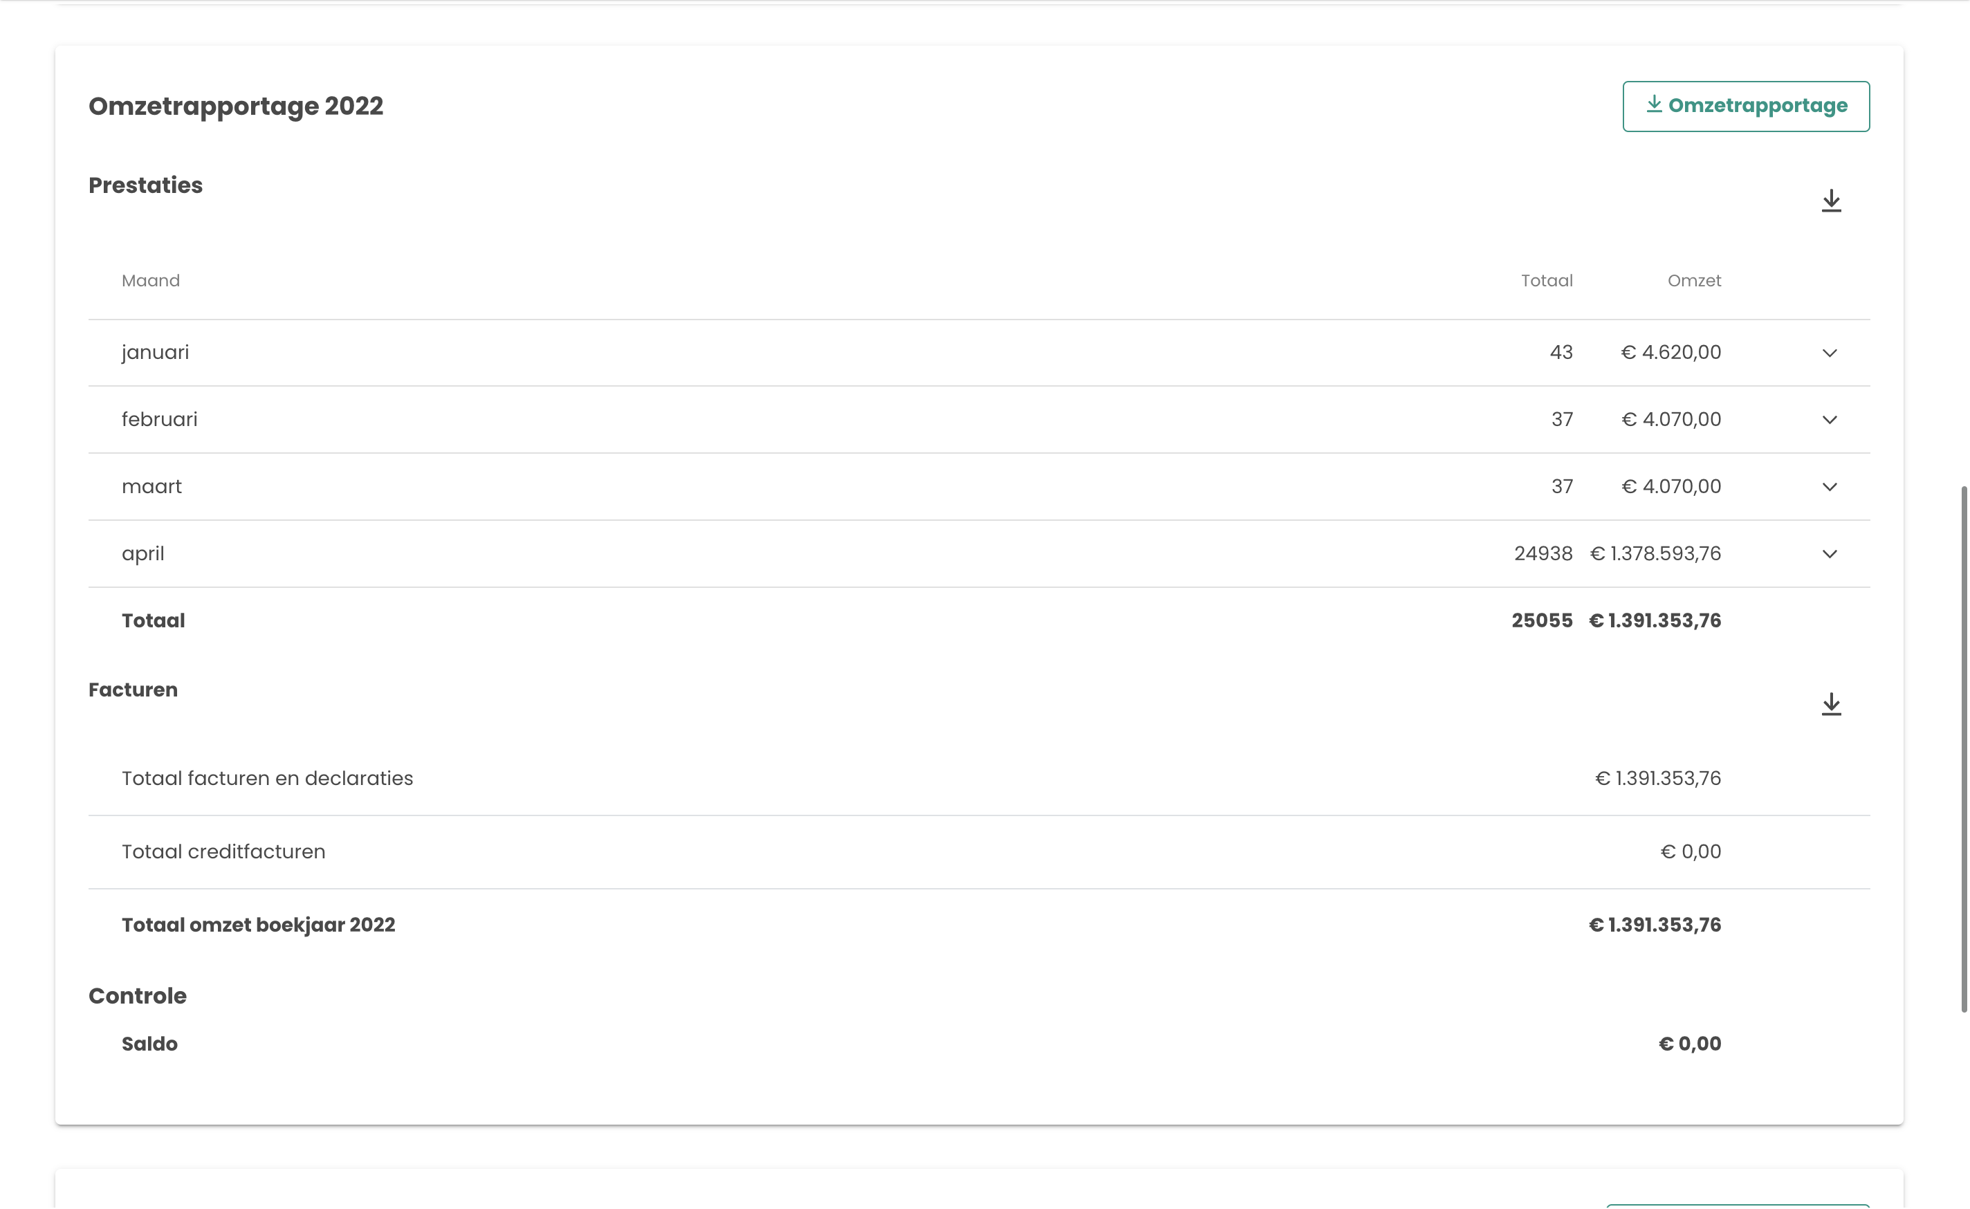Expand the april row chevron
Viewport: 1970px width, 1209px height.
tap(1830, 555)
